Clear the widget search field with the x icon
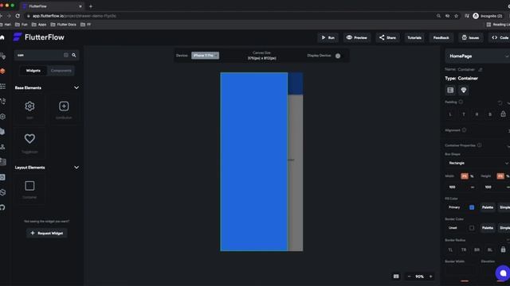 (x=65, y=55)
